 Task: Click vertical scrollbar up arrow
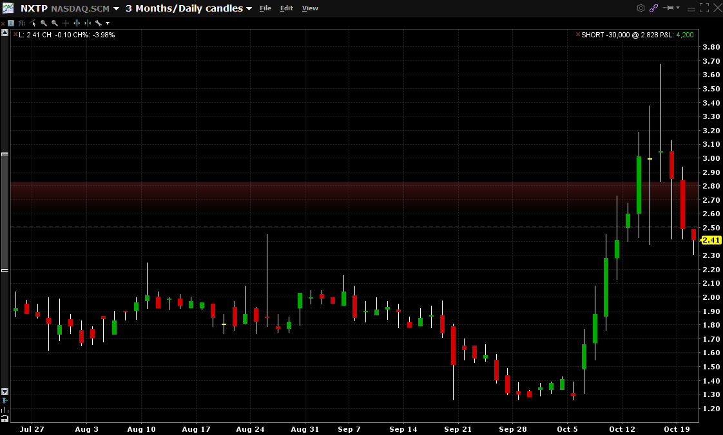click(x=5, y=33)
